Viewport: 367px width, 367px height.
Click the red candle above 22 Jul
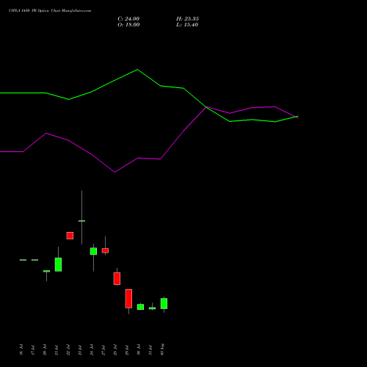[x=70, y=236]
